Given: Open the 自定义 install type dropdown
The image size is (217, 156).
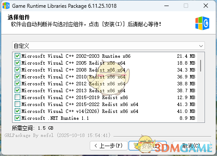Looking at the screenshot, I should click(108, 46).
